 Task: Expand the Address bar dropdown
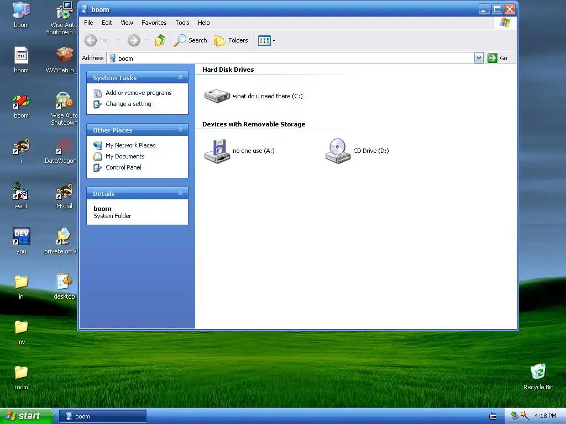[x=479, y=58]
